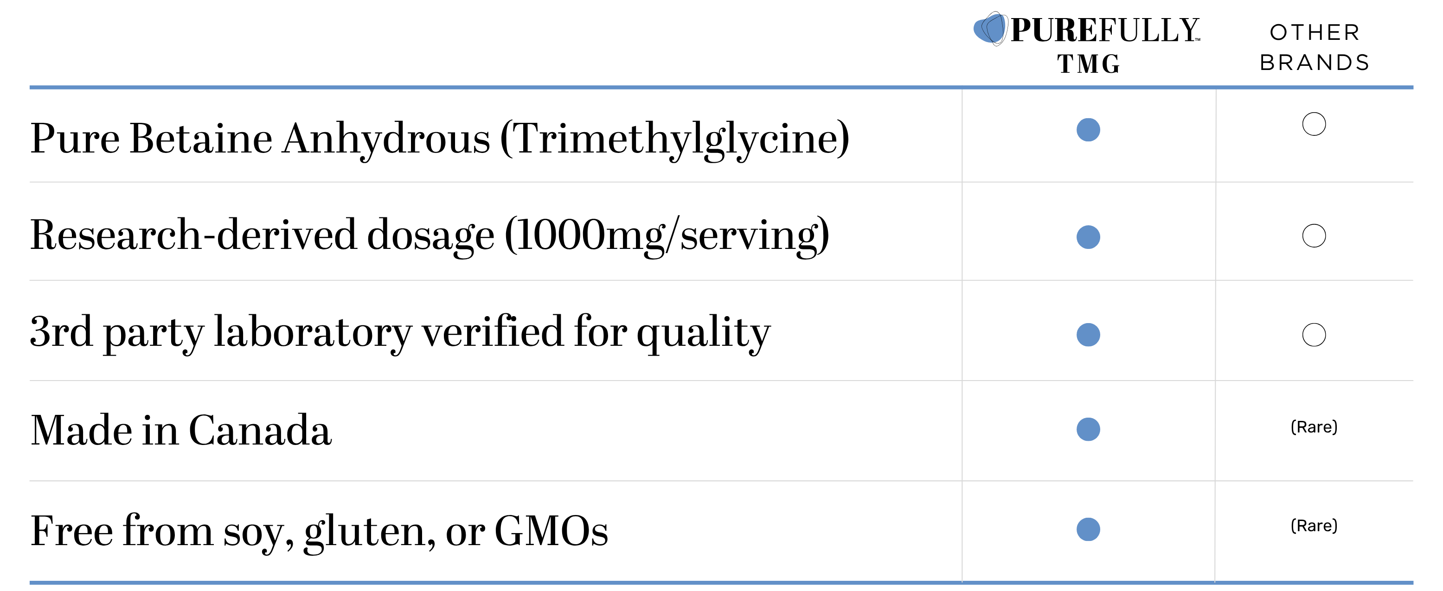The height and width of the screenshot is (591, 1443).
Task: Click the Pure Betaine Anhydrous (Trimethylglycine) row label
Action: (440, 138)
